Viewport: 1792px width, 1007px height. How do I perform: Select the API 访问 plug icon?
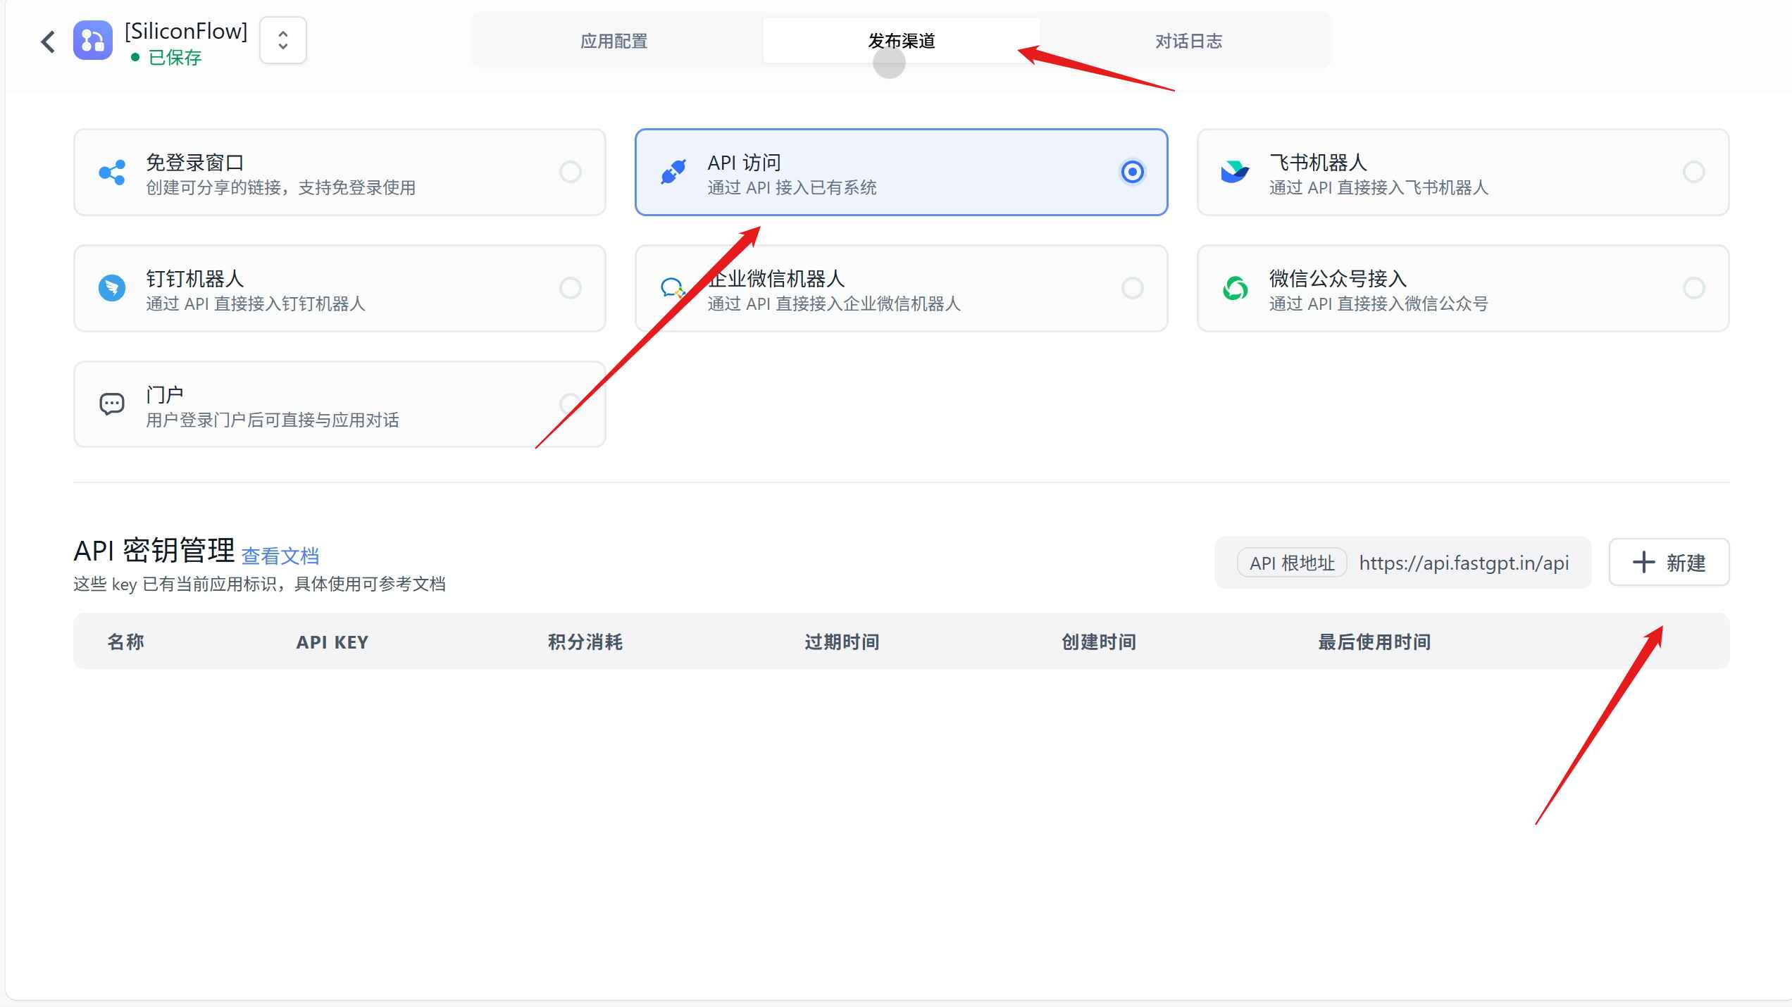pyautogui.click(x=673, y=172)
